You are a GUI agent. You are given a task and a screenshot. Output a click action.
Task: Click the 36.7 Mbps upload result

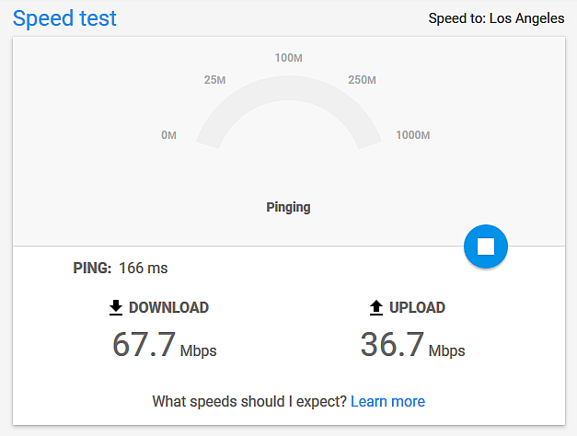click(x=413, y=345)
